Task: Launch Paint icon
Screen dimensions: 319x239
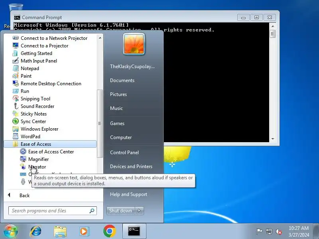Action: (x=16, y=76)
